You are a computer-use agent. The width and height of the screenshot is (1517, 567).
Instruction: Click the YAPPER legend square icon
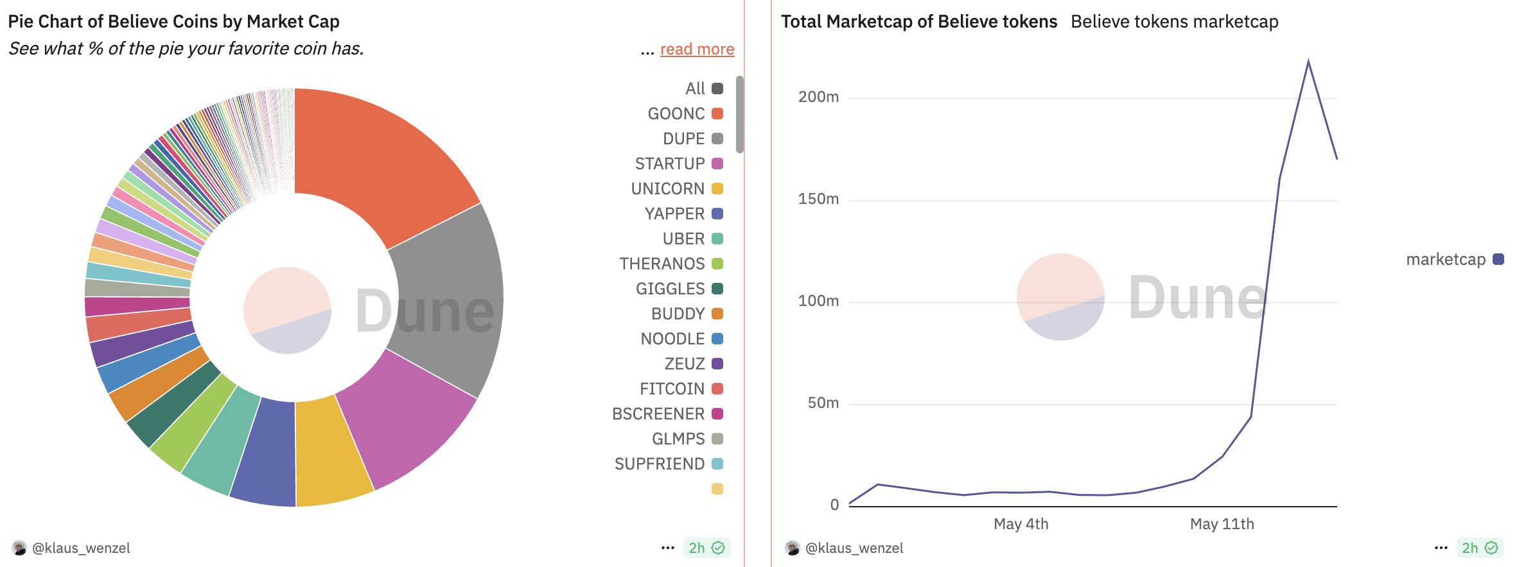(717, 214)
